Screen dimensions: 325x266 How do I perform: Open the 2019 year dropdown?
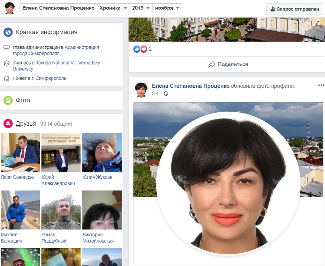[141, 8]
